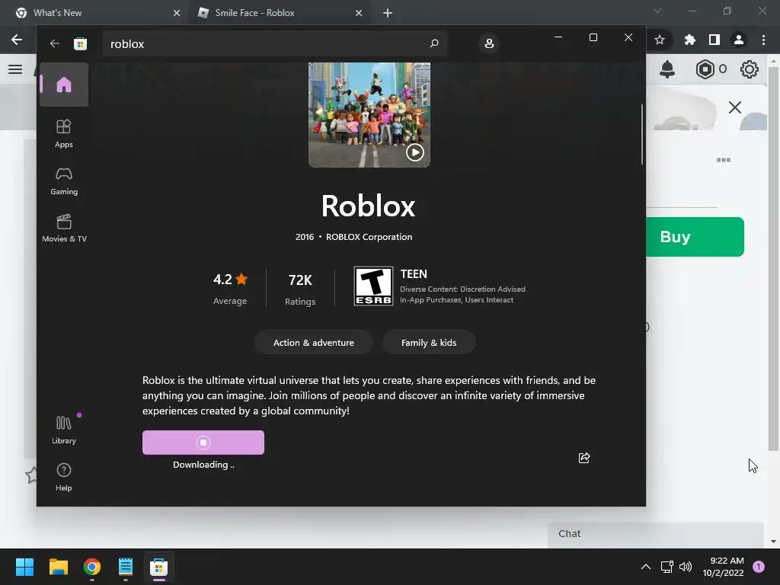Open File Explorer from the taskbar
The height and width of the screenshot is (585, 780).
58,567
